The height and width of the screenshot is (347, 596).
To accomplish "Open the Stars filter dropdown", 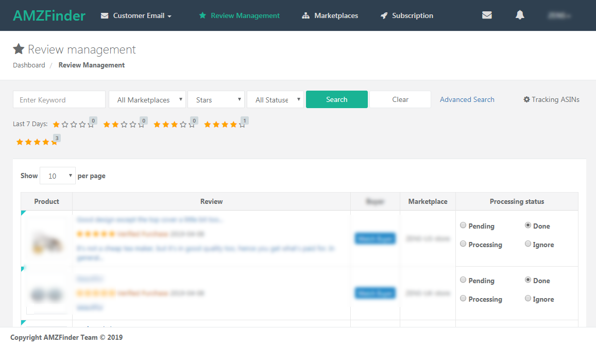I will coord(216,100).
